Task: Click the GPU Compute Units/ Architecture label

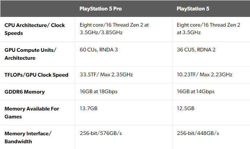Action: pos(30,54)
